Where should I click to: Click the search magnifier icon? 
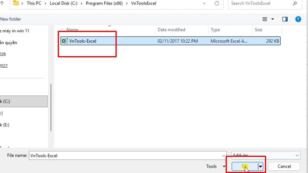(x=295, y=3)
